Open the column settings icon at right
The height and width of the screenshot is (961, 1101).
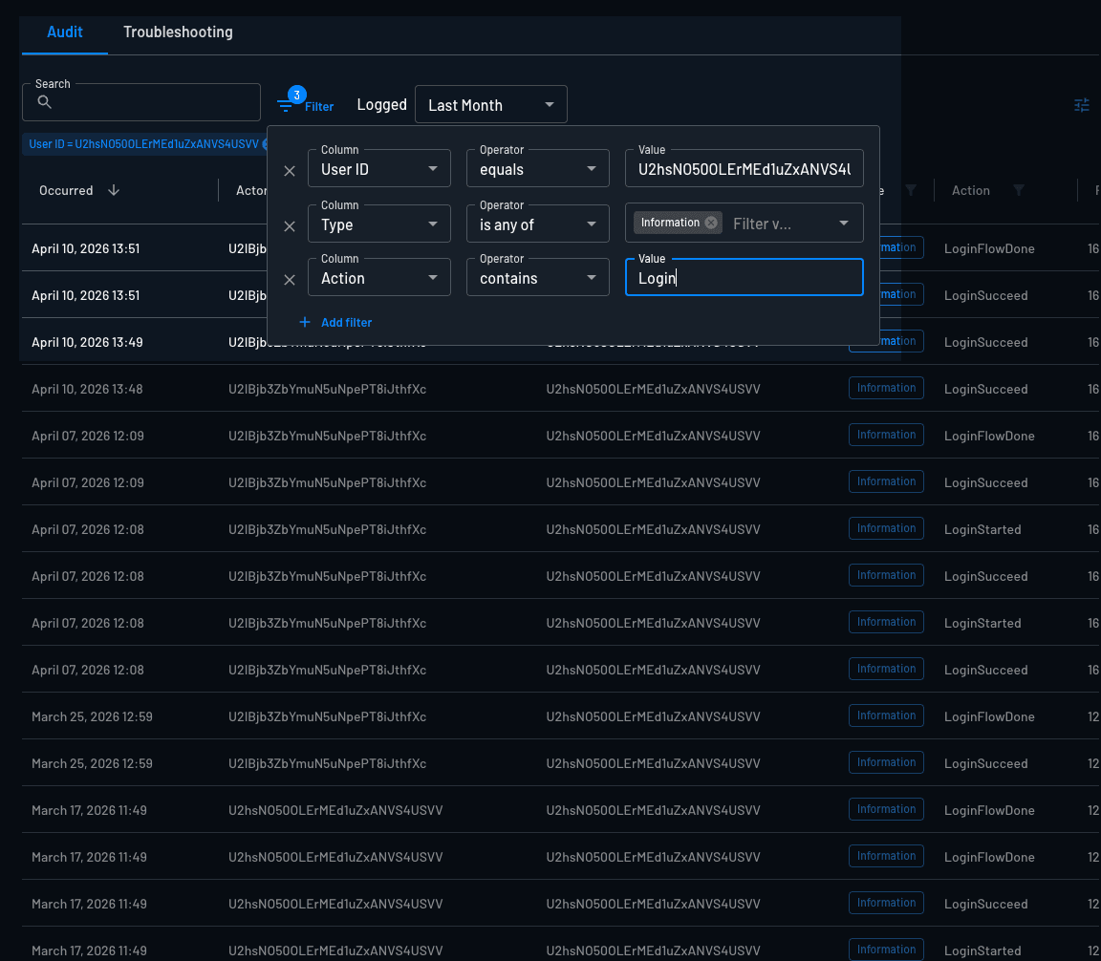click(x=1081, y=105)
